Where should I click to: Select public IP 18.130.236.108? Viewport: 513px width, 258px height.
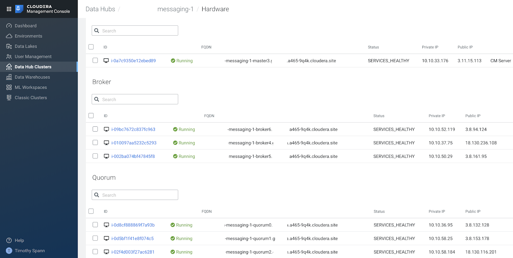pos(481,143)
